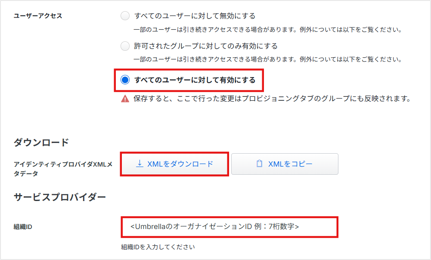Select the 許可されたグループに対してのみ有効にする radio circle
Image resolution: width=431 pixels, height=260 pixels.
tap(125, 46)
